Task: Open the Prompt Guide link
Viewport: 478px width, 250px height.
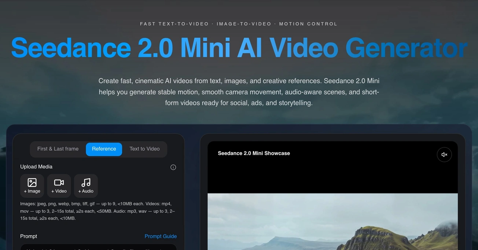Action: click(x=161, y=236)
